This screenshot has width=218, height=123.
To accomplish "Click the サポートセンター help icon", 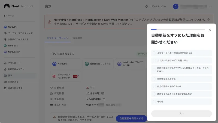I will 147,6.
